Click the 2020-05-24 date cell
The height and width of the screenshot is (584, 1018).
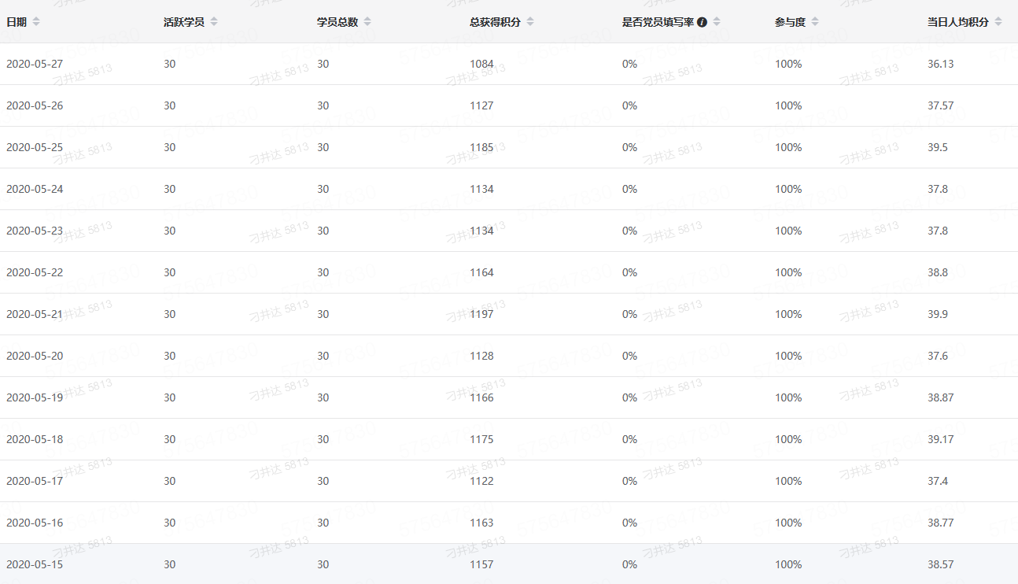[x=35, y=189]
